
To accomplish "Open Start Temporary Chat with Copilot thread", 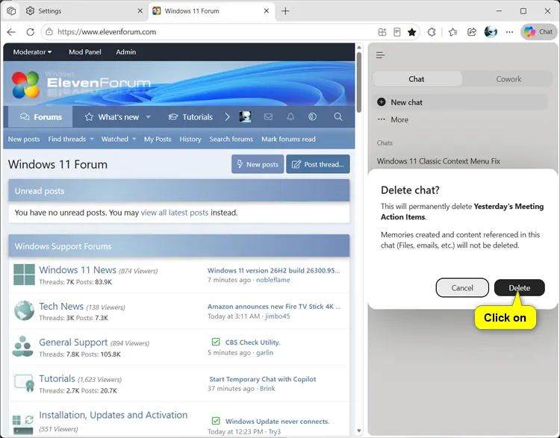I will 263,379.
